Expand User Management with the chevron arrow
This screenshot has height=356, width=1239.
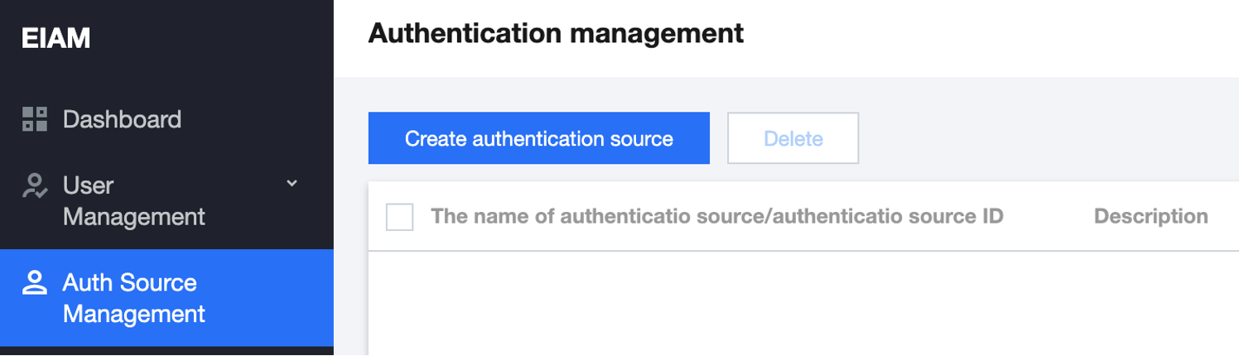pyautogui.click(x=292, y=183)
